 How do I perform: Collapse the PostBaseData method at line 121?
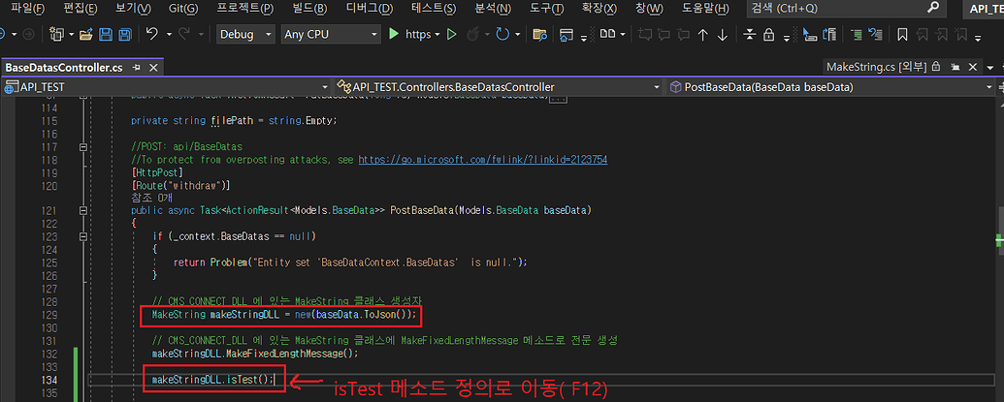pos(82,210)
